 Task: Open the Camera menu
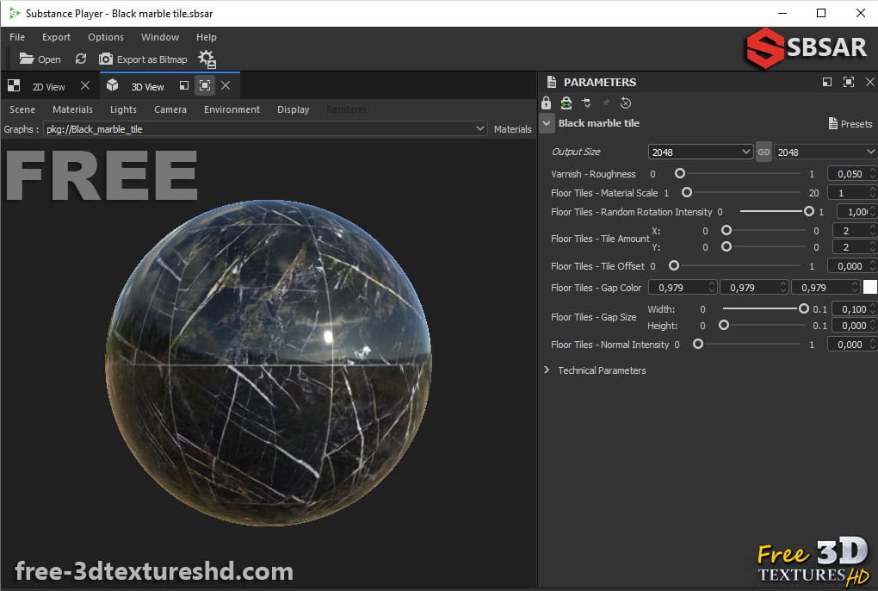(170, 109)
